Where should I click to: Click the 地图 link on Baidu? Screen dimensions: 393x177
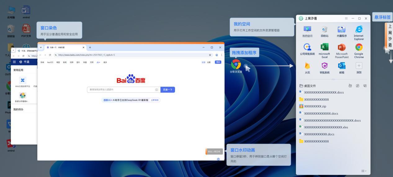tap(58, 62)
